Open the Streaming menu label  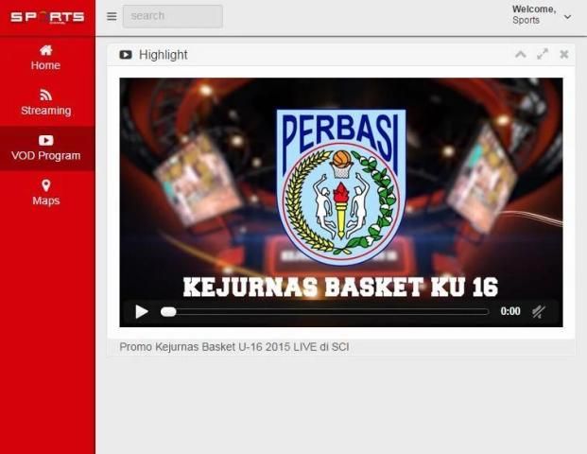45,111
